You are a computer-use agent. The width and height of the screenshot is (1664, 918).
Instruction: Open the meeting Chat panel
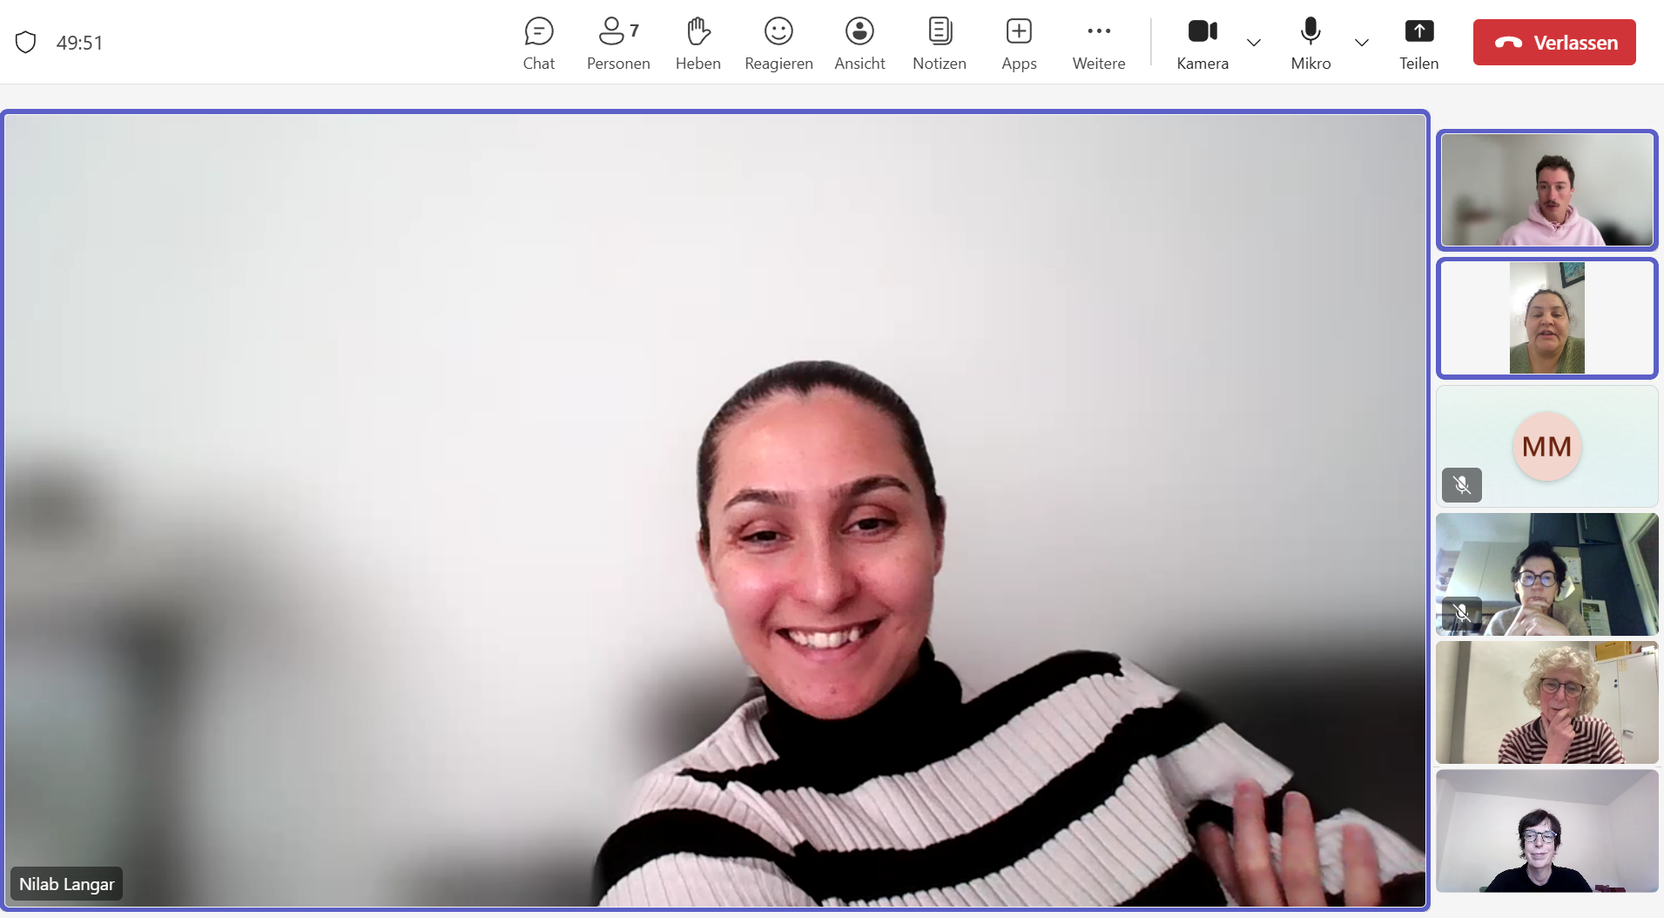[538, 43]
